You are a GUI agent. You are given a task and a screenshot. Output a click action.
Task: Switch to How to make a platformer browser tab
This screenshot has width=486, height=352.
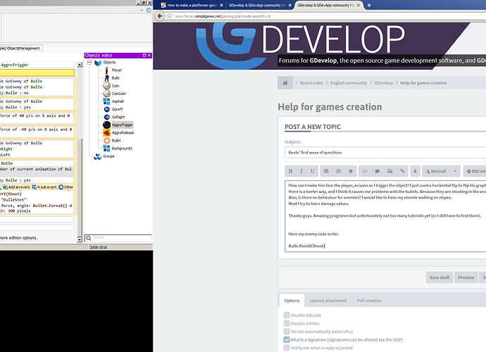coord(192,5)
